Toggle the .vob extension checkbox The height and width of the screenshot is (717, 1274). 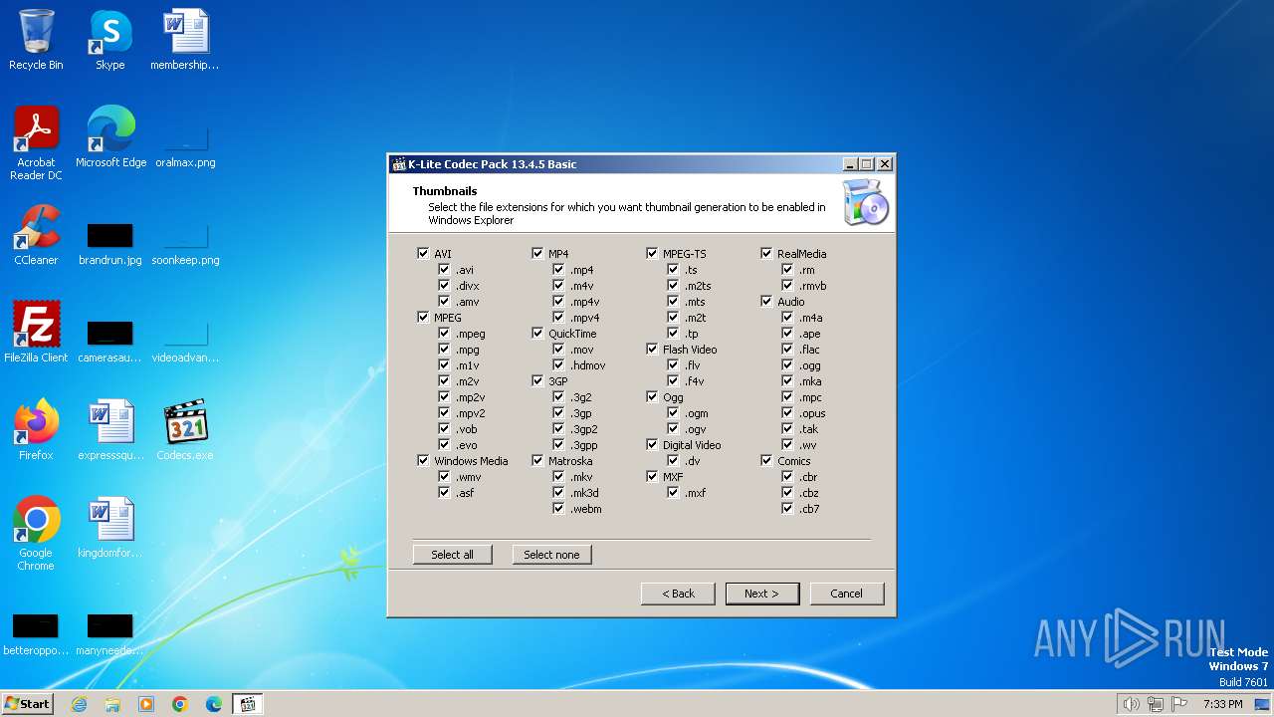pyautogui.click(x=444, y=429)
